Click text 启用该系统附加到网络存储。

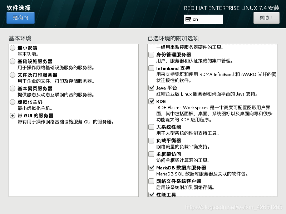[x=185, y=188]
